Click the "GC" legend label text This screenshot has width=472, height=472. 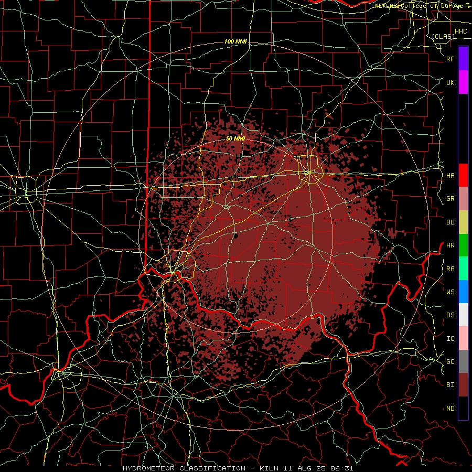450,362
